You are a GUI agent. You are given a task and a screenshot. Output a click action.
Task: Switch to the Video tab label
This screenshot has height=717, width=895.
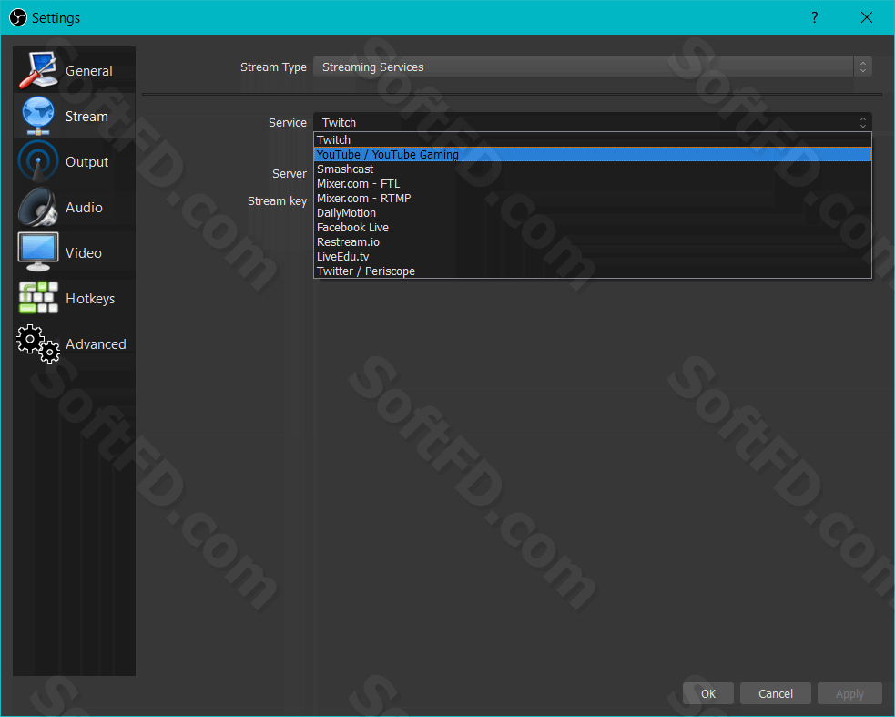(84, 253)
